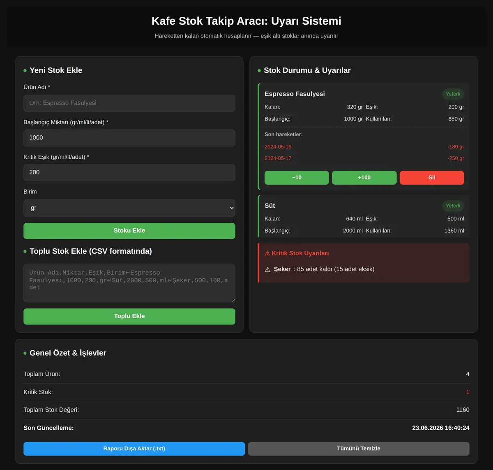Click the Süt remaining value 640 ml
The height and width of the screenshot is (470, 493).
(x=355, y=219)
